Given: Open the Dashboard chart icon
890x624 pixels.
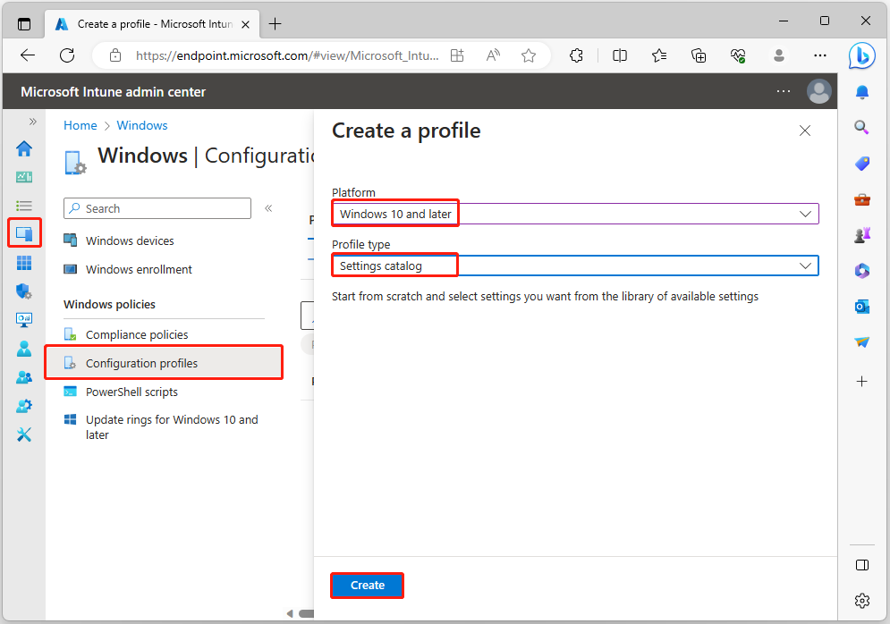Looking at the screenshot, I should 24,177.
